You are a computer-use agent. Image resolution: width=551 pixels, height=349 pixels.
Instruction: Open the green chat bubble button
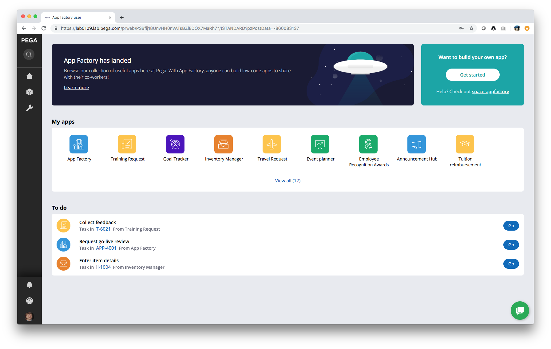[520, 311]
